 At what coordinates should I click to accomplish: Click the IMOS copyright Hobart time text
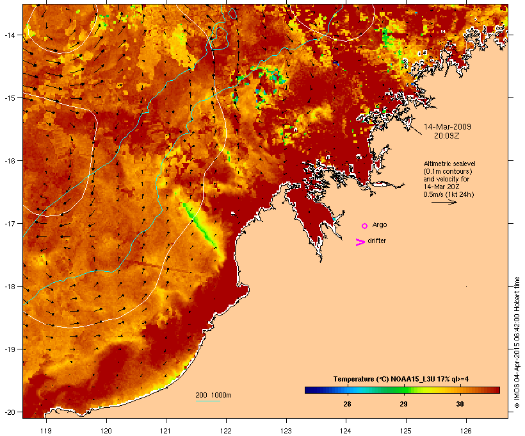pos(517,342)
